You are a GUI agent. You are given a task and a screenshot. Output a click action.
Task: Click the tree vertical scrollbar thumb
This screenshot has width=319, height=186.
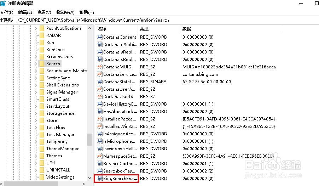pos(89,140)
